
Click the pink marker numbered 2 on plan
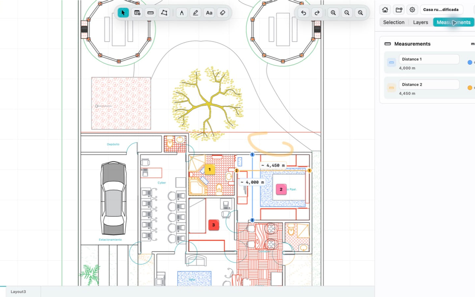(x=281, y=189)
